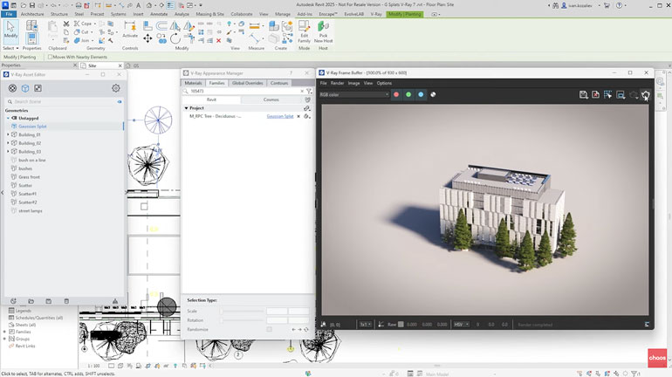Adjust the Scale slider in Appearance Manager
Viewport: 672px width, 377px height.
pyautogui.click(x=242, y=311)
